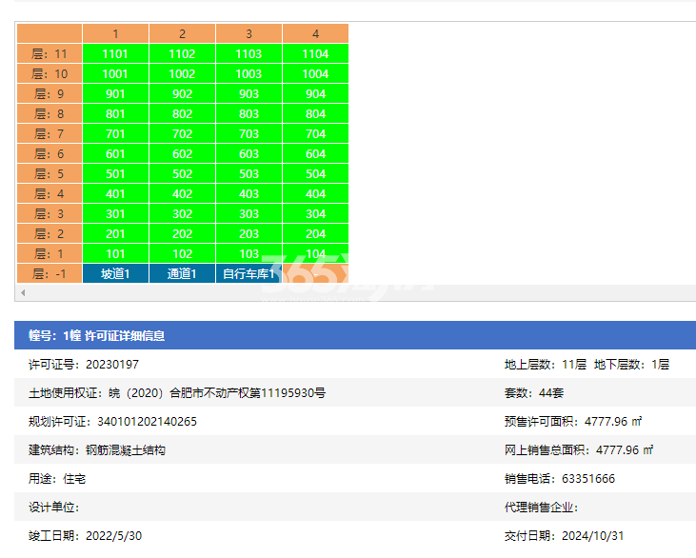This screenshot has height=558, width=696.
Task: Choose unit 904
Action: click(x=315, y=93)
